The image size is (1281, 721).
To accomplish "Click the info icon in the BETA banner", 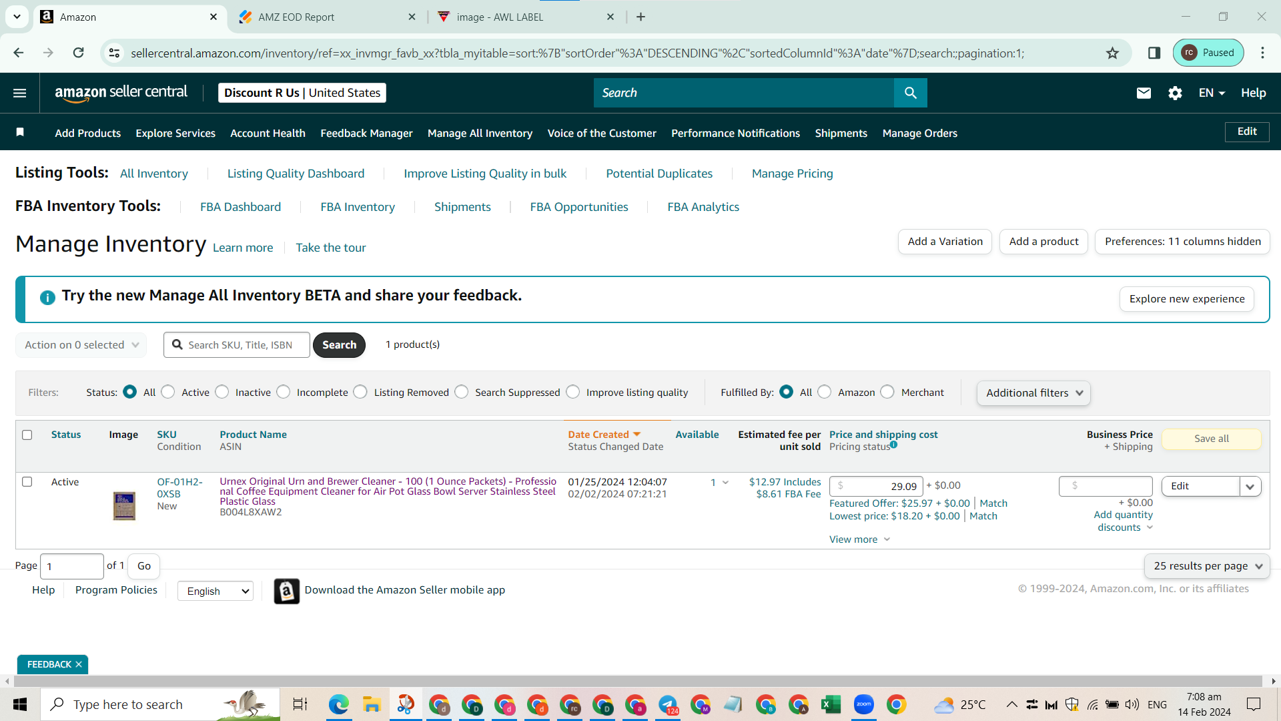I will point(47,297).
